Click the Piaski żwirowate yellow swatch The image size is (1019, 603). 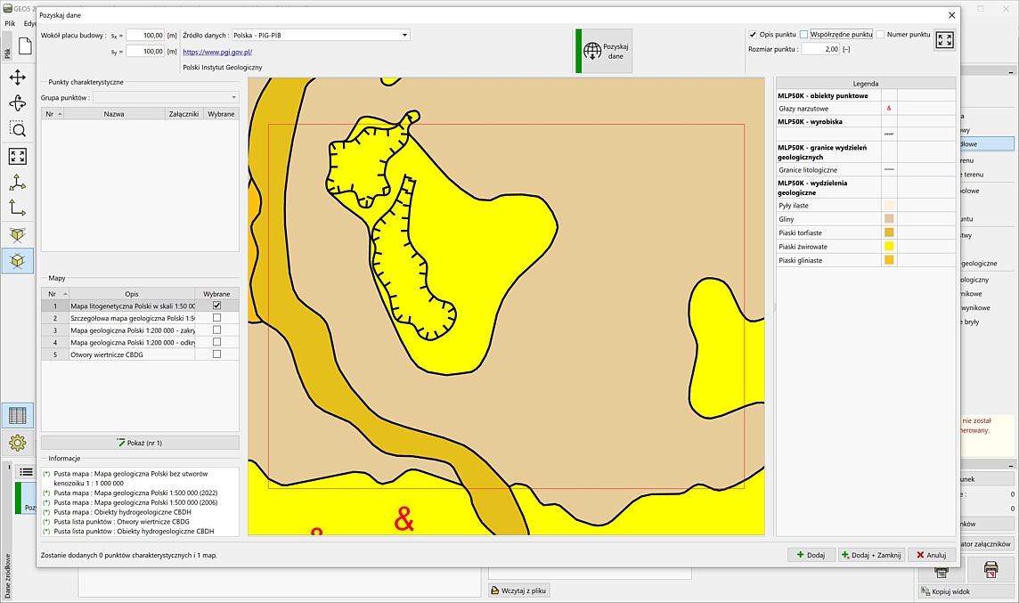point(889,246)
